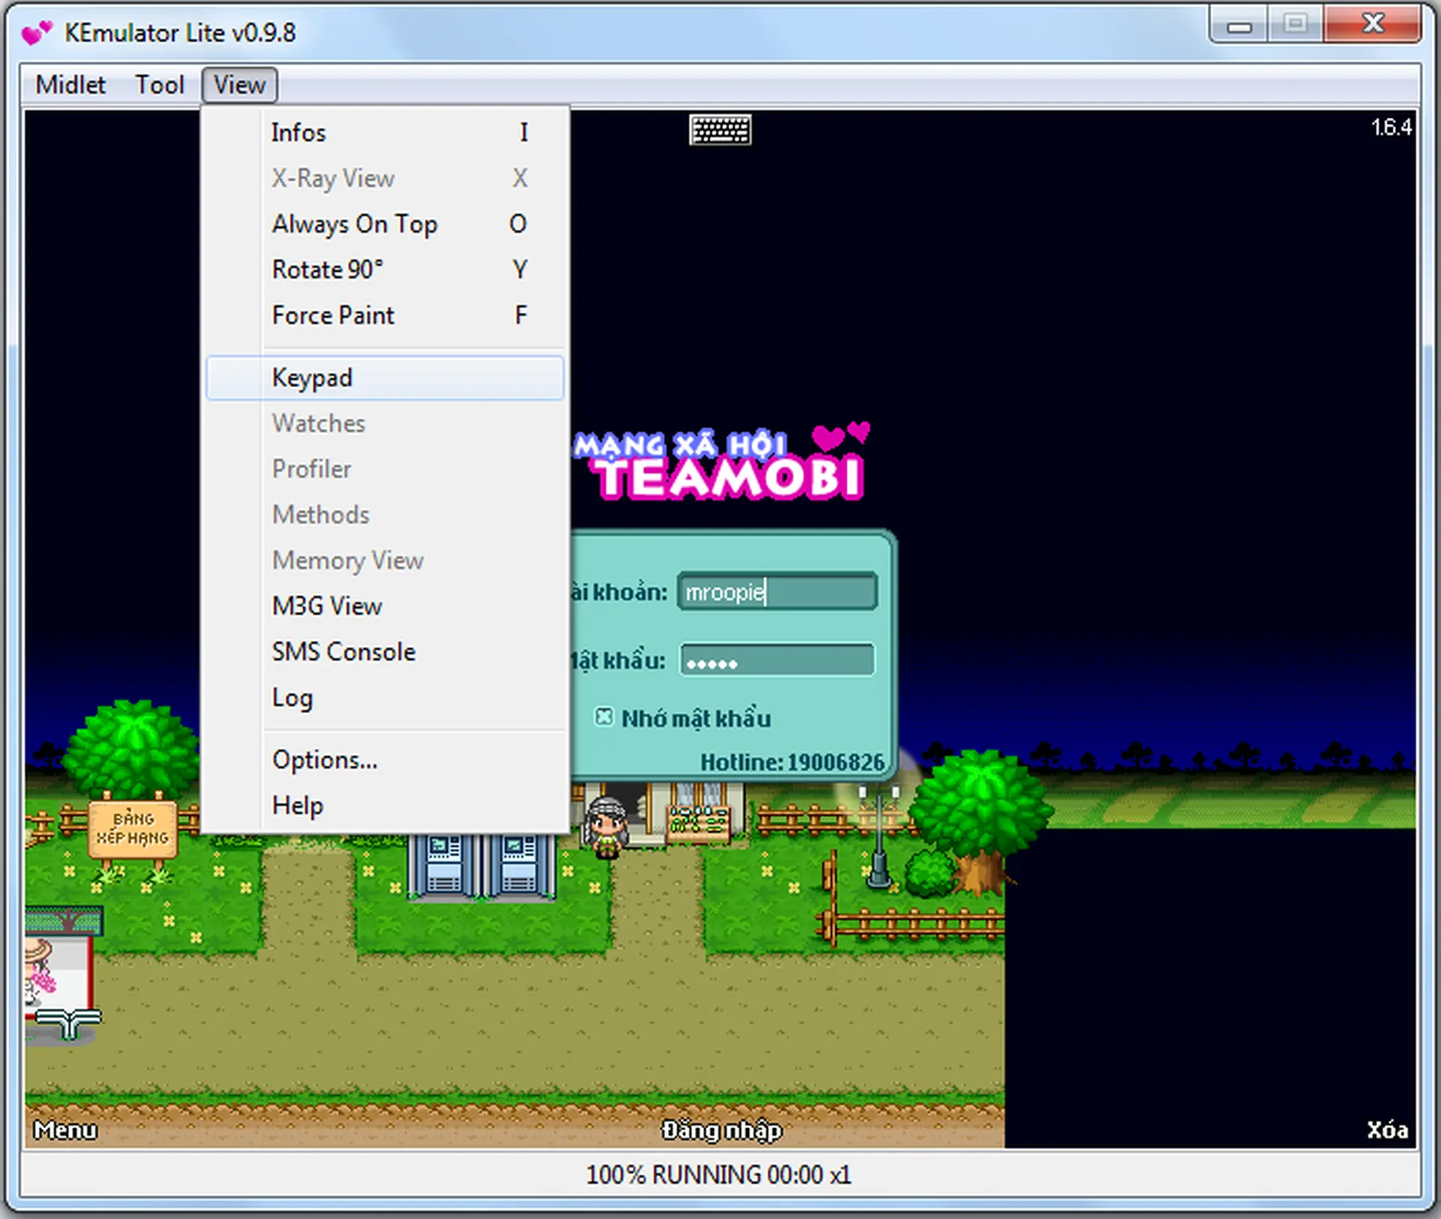Click the on-screen keyboard icon in game
1441x1219 pixels.
(720, 130)
